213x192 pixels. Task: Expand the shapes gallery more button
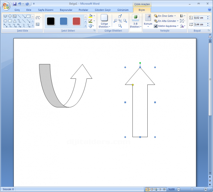pos(33,25)
